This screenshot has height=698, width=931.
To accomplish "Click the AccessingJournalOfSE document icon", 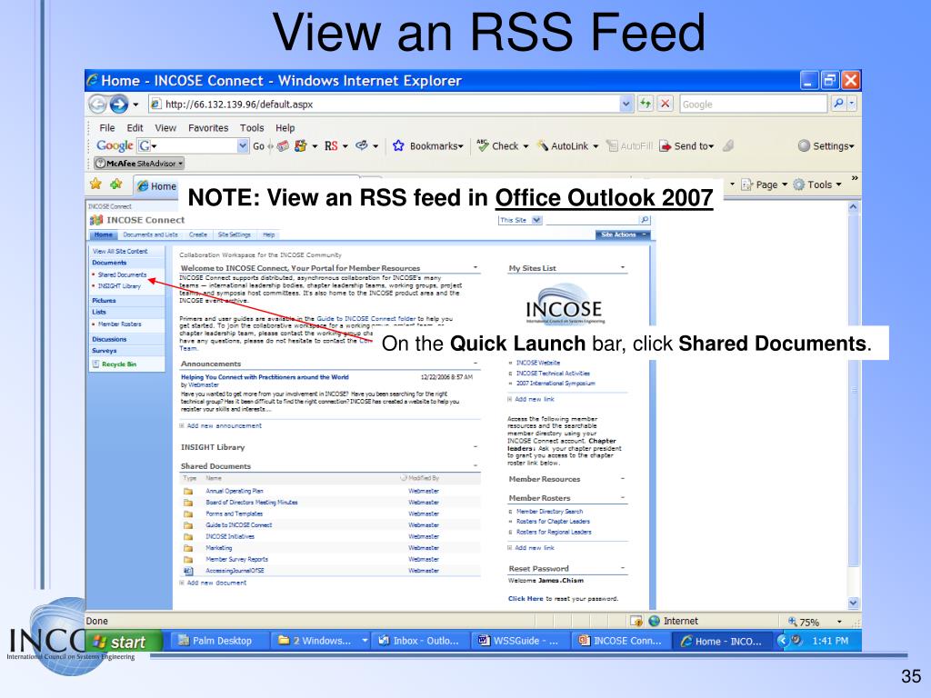I will point(188,571).
